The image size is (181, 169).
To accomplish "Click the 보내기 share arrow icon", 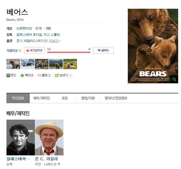I will [57, 75].
